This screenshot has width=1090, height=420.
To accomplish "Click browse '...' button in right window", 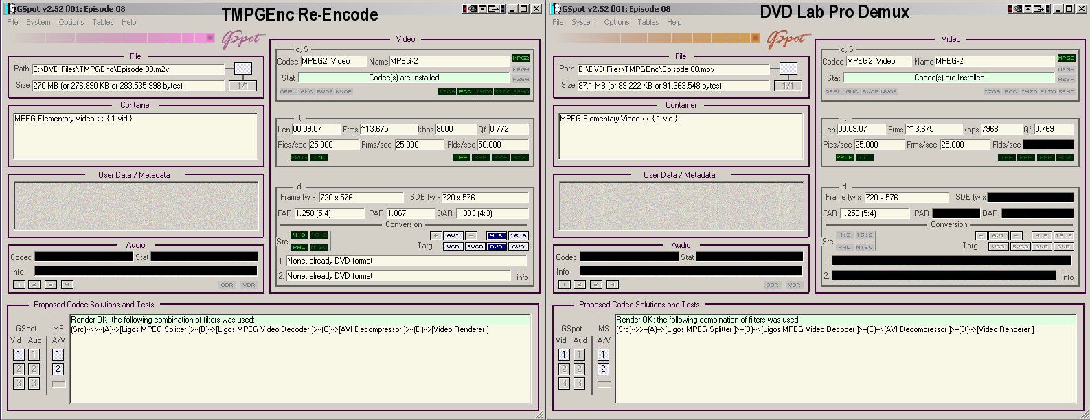I will 788,69.
